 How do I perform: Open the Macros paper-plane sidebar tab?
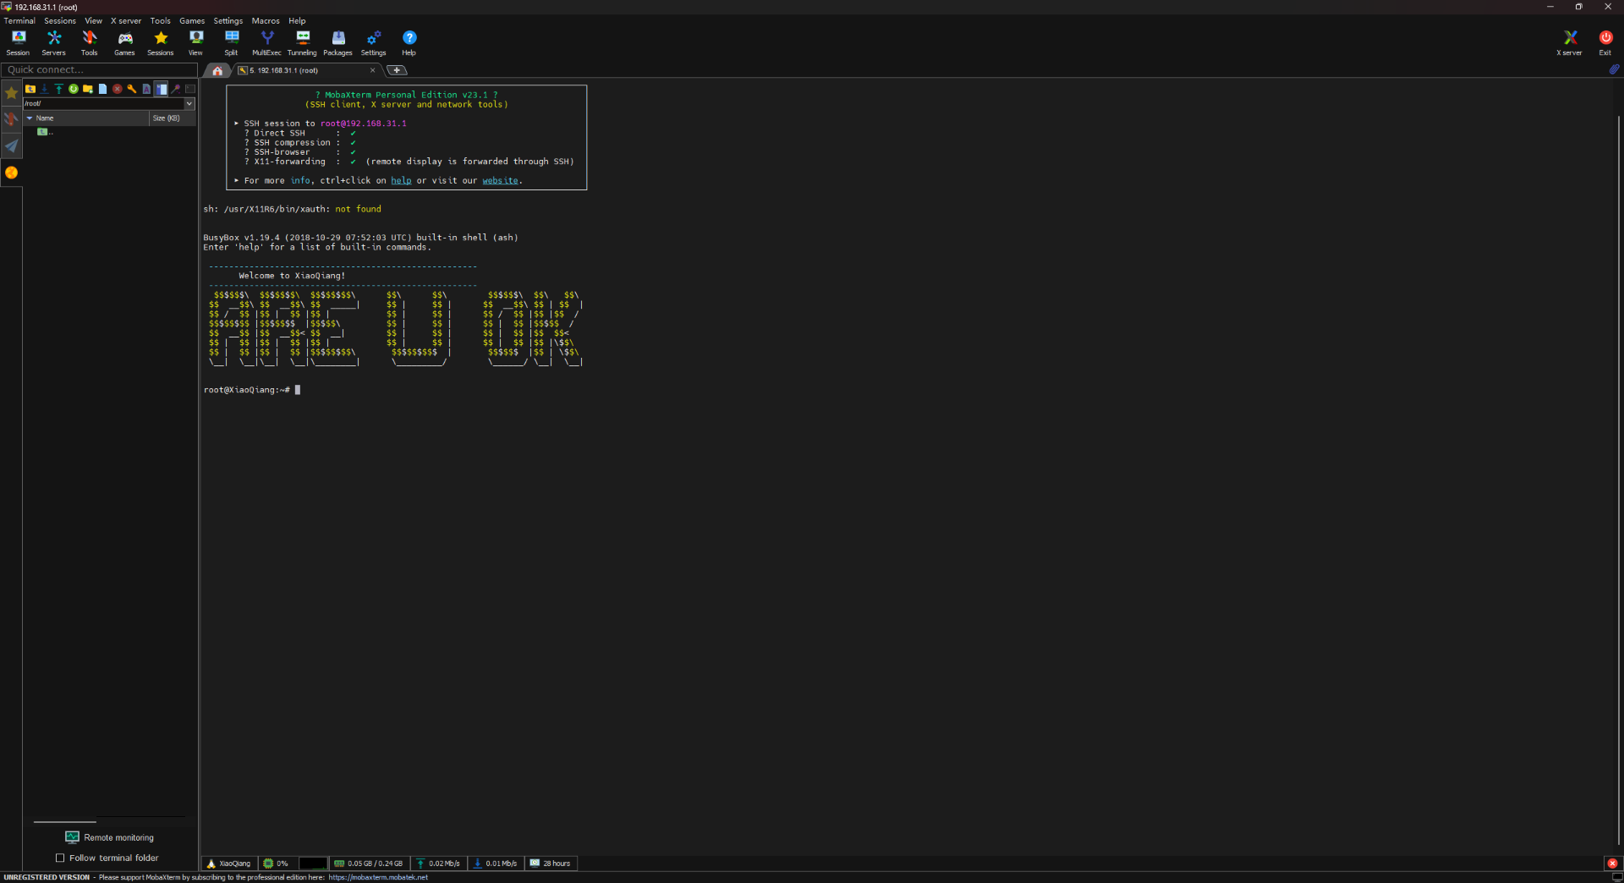[11, 146]
